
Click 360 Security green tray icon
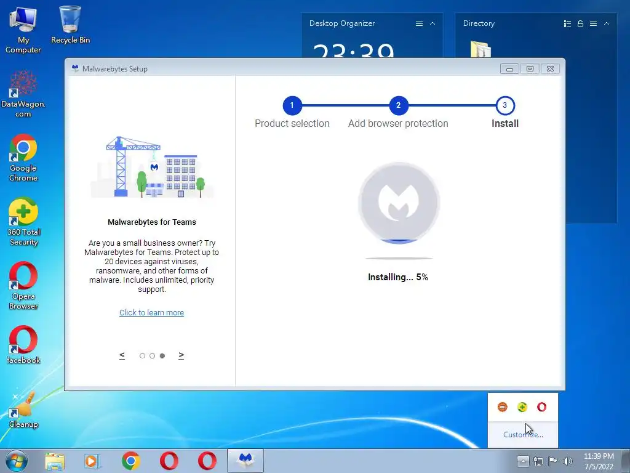pos(522,407)
